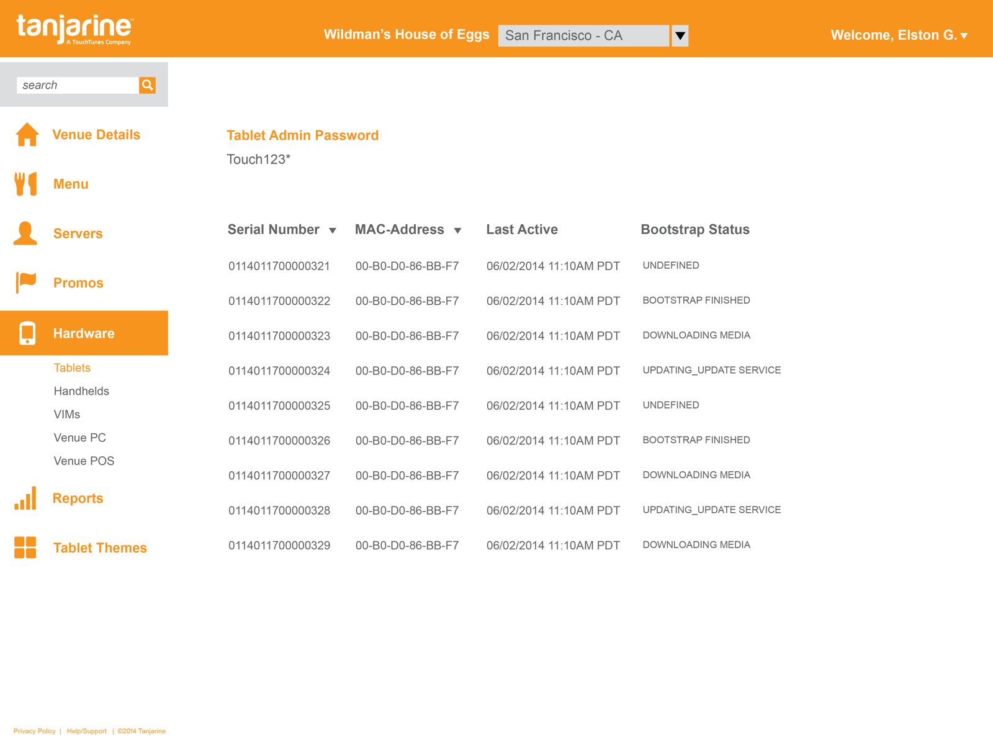Select serial number 0114011700000325

[x=279, y=406]
